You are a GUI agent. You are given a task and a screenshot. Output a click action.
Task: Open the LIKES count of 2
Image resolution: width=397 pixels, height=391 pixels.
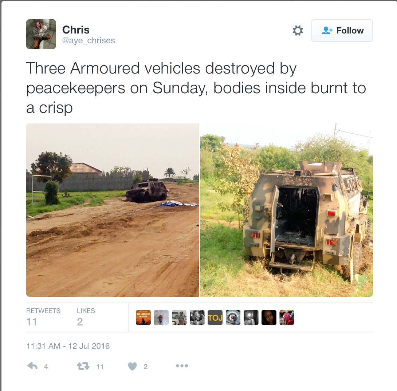tap(86, 317)
